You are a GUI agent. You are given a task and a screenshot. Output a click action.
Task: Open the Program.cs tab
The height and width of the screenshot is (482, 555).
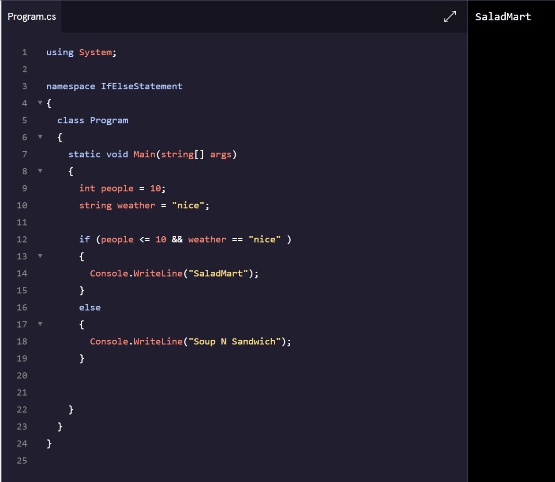pos(32,17)
